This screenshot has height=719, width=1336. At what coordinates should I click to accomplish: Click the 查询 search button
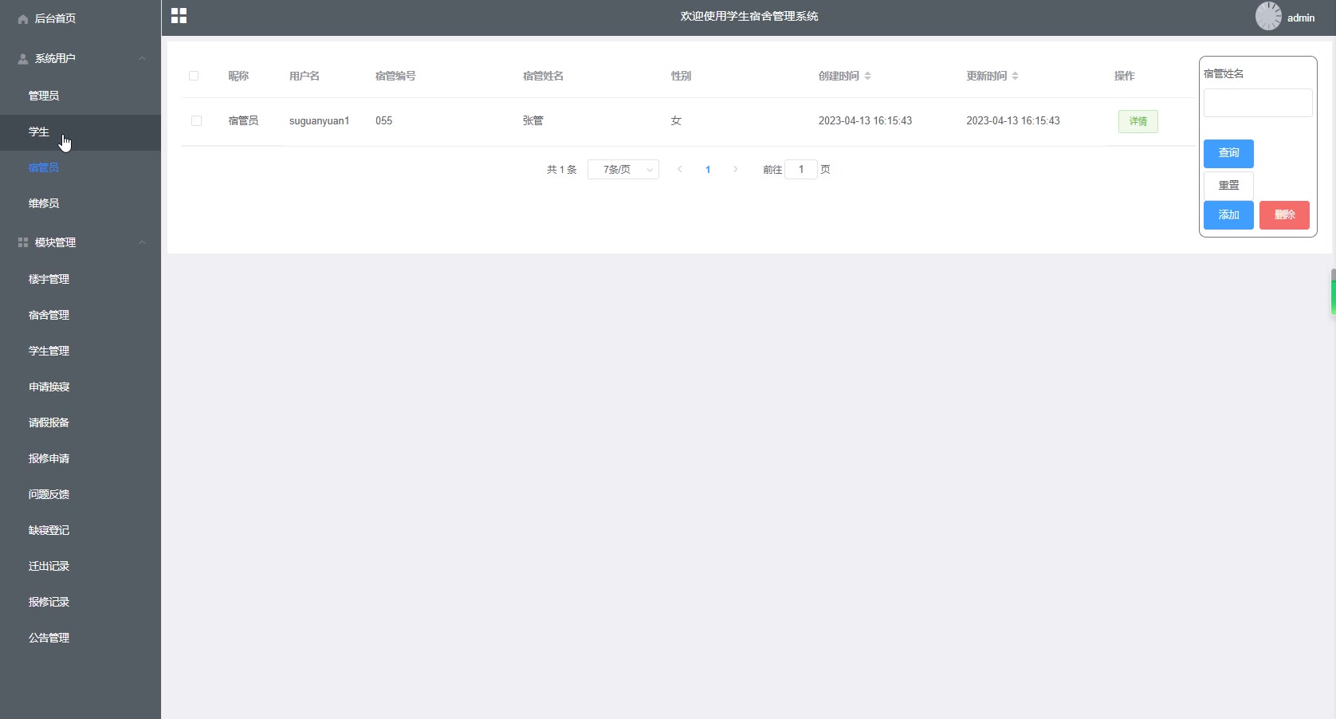tap(1228, 153)
